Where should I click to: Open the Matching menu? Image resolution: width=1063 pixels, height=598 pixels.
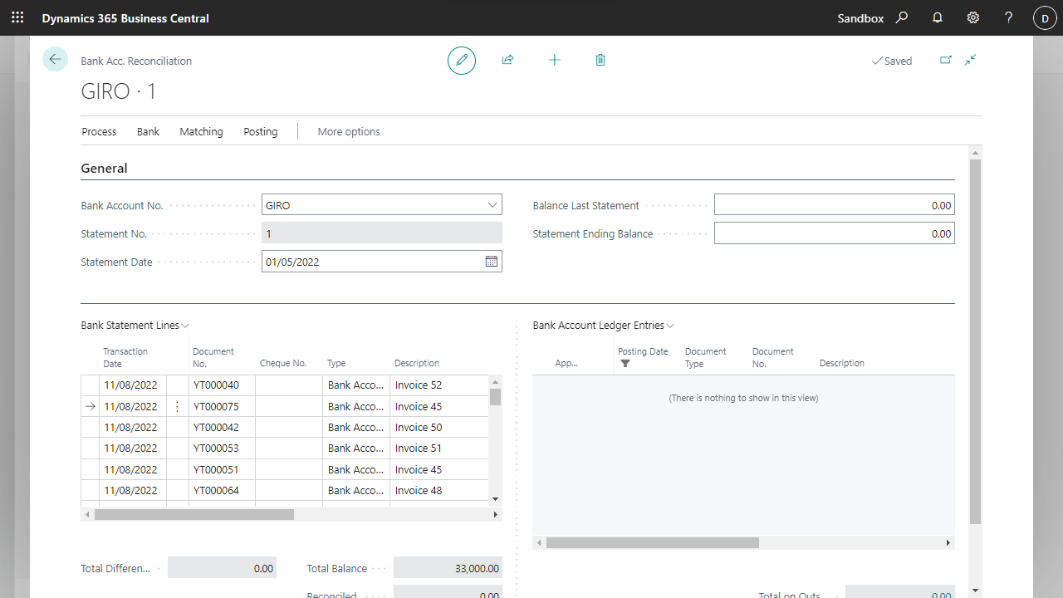pyautogui.click(x=201, y=131)
